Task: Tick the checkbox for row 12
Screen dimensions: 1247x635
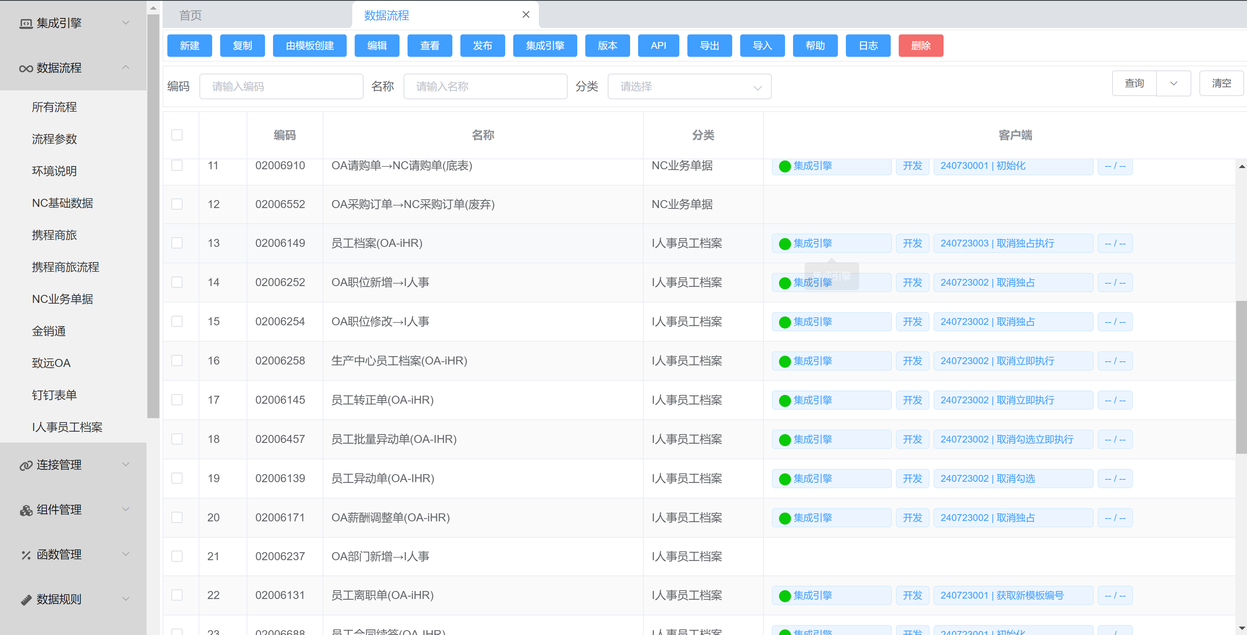Action: click(x=177, y=204)
